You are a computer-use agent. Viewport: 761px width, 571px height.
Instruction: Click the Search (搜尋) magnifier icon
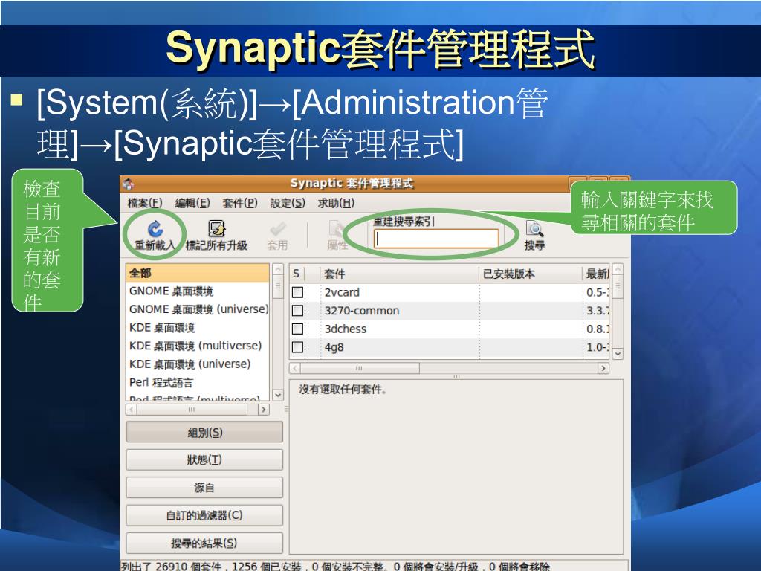click(534, 229)
